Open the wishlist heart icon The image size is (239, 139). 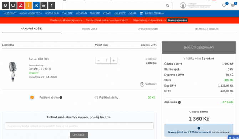click(x=224, y=5)
